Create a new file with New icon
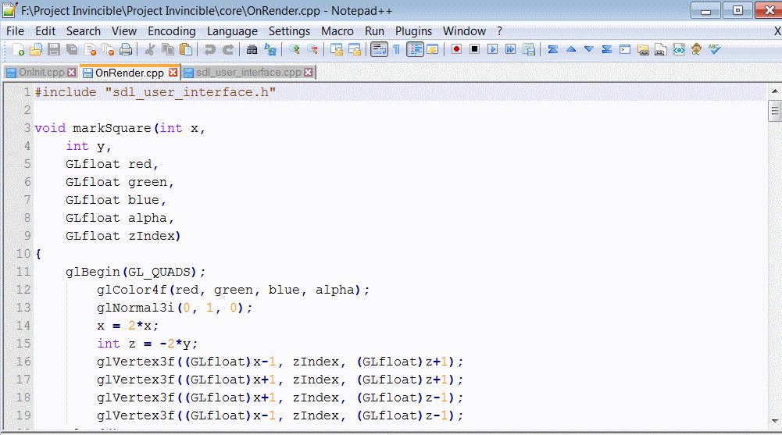The image size is (782, 435). tap(19, 49)
